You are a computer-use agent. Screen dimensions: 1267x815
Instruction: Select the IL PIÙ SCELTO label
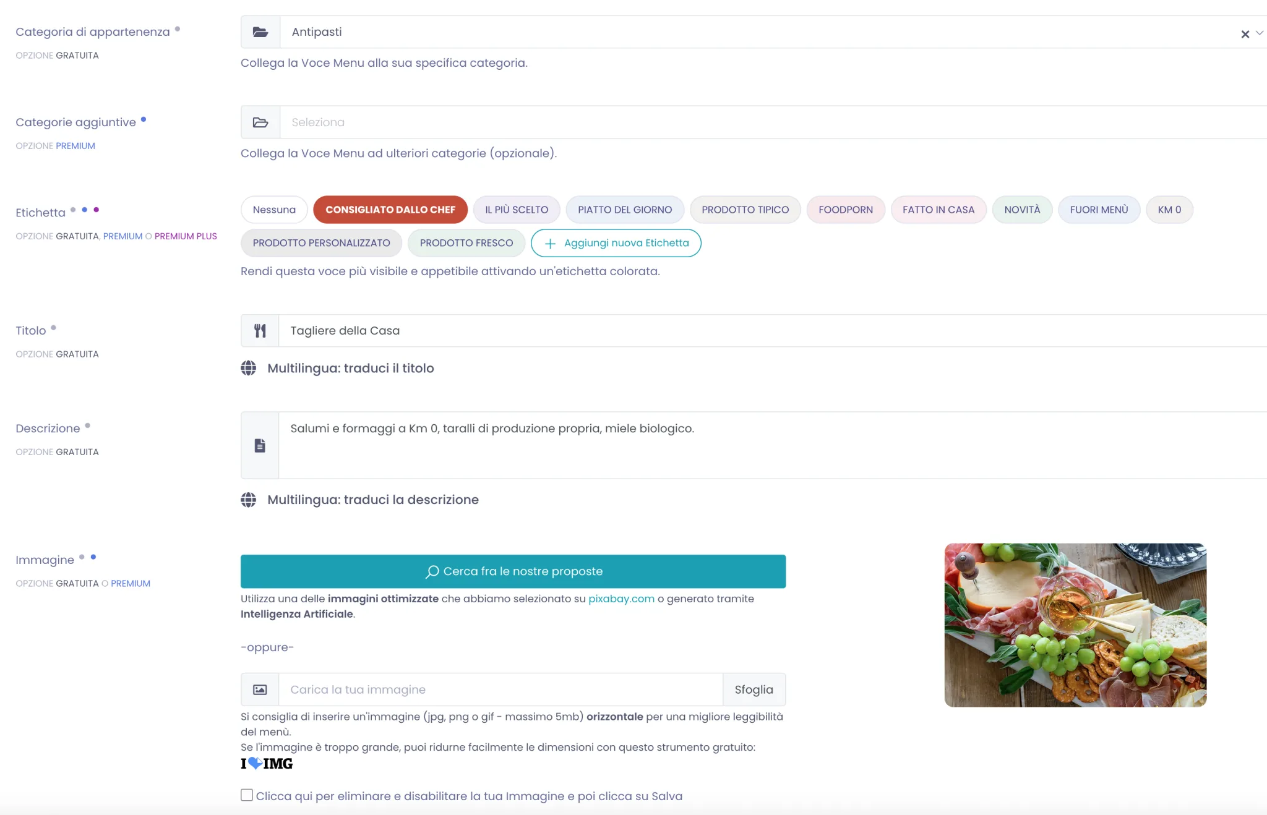(x=517, y=210)
